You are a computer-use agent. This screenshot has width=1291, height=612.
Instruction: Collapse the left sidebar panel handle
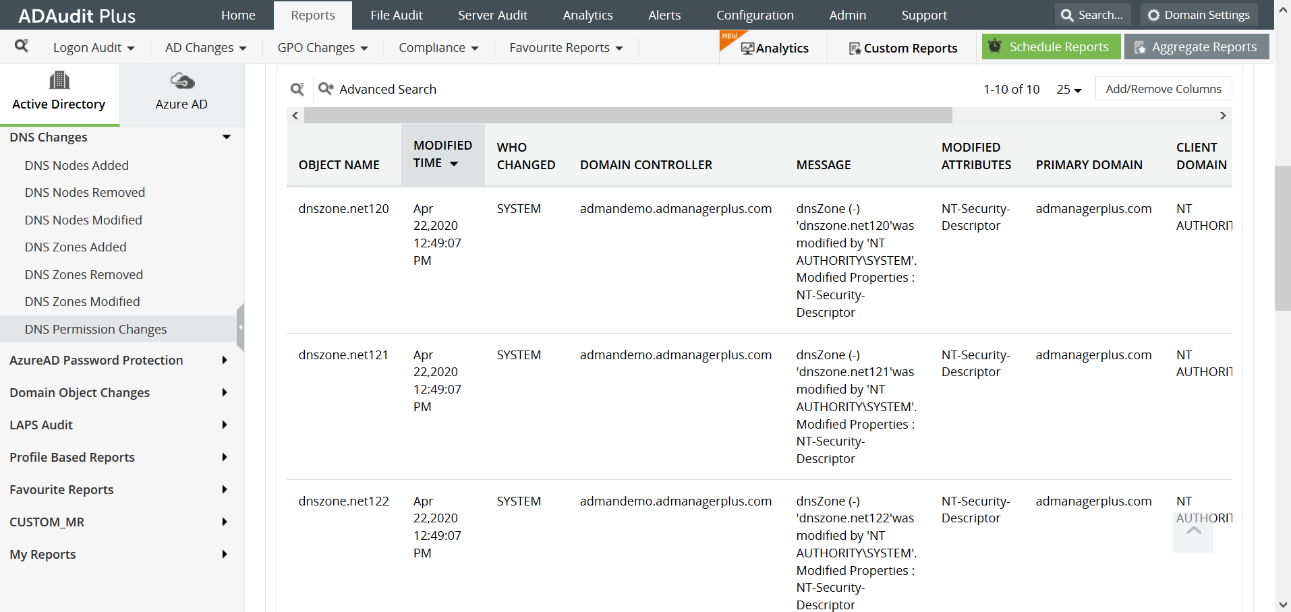point(240,328)
